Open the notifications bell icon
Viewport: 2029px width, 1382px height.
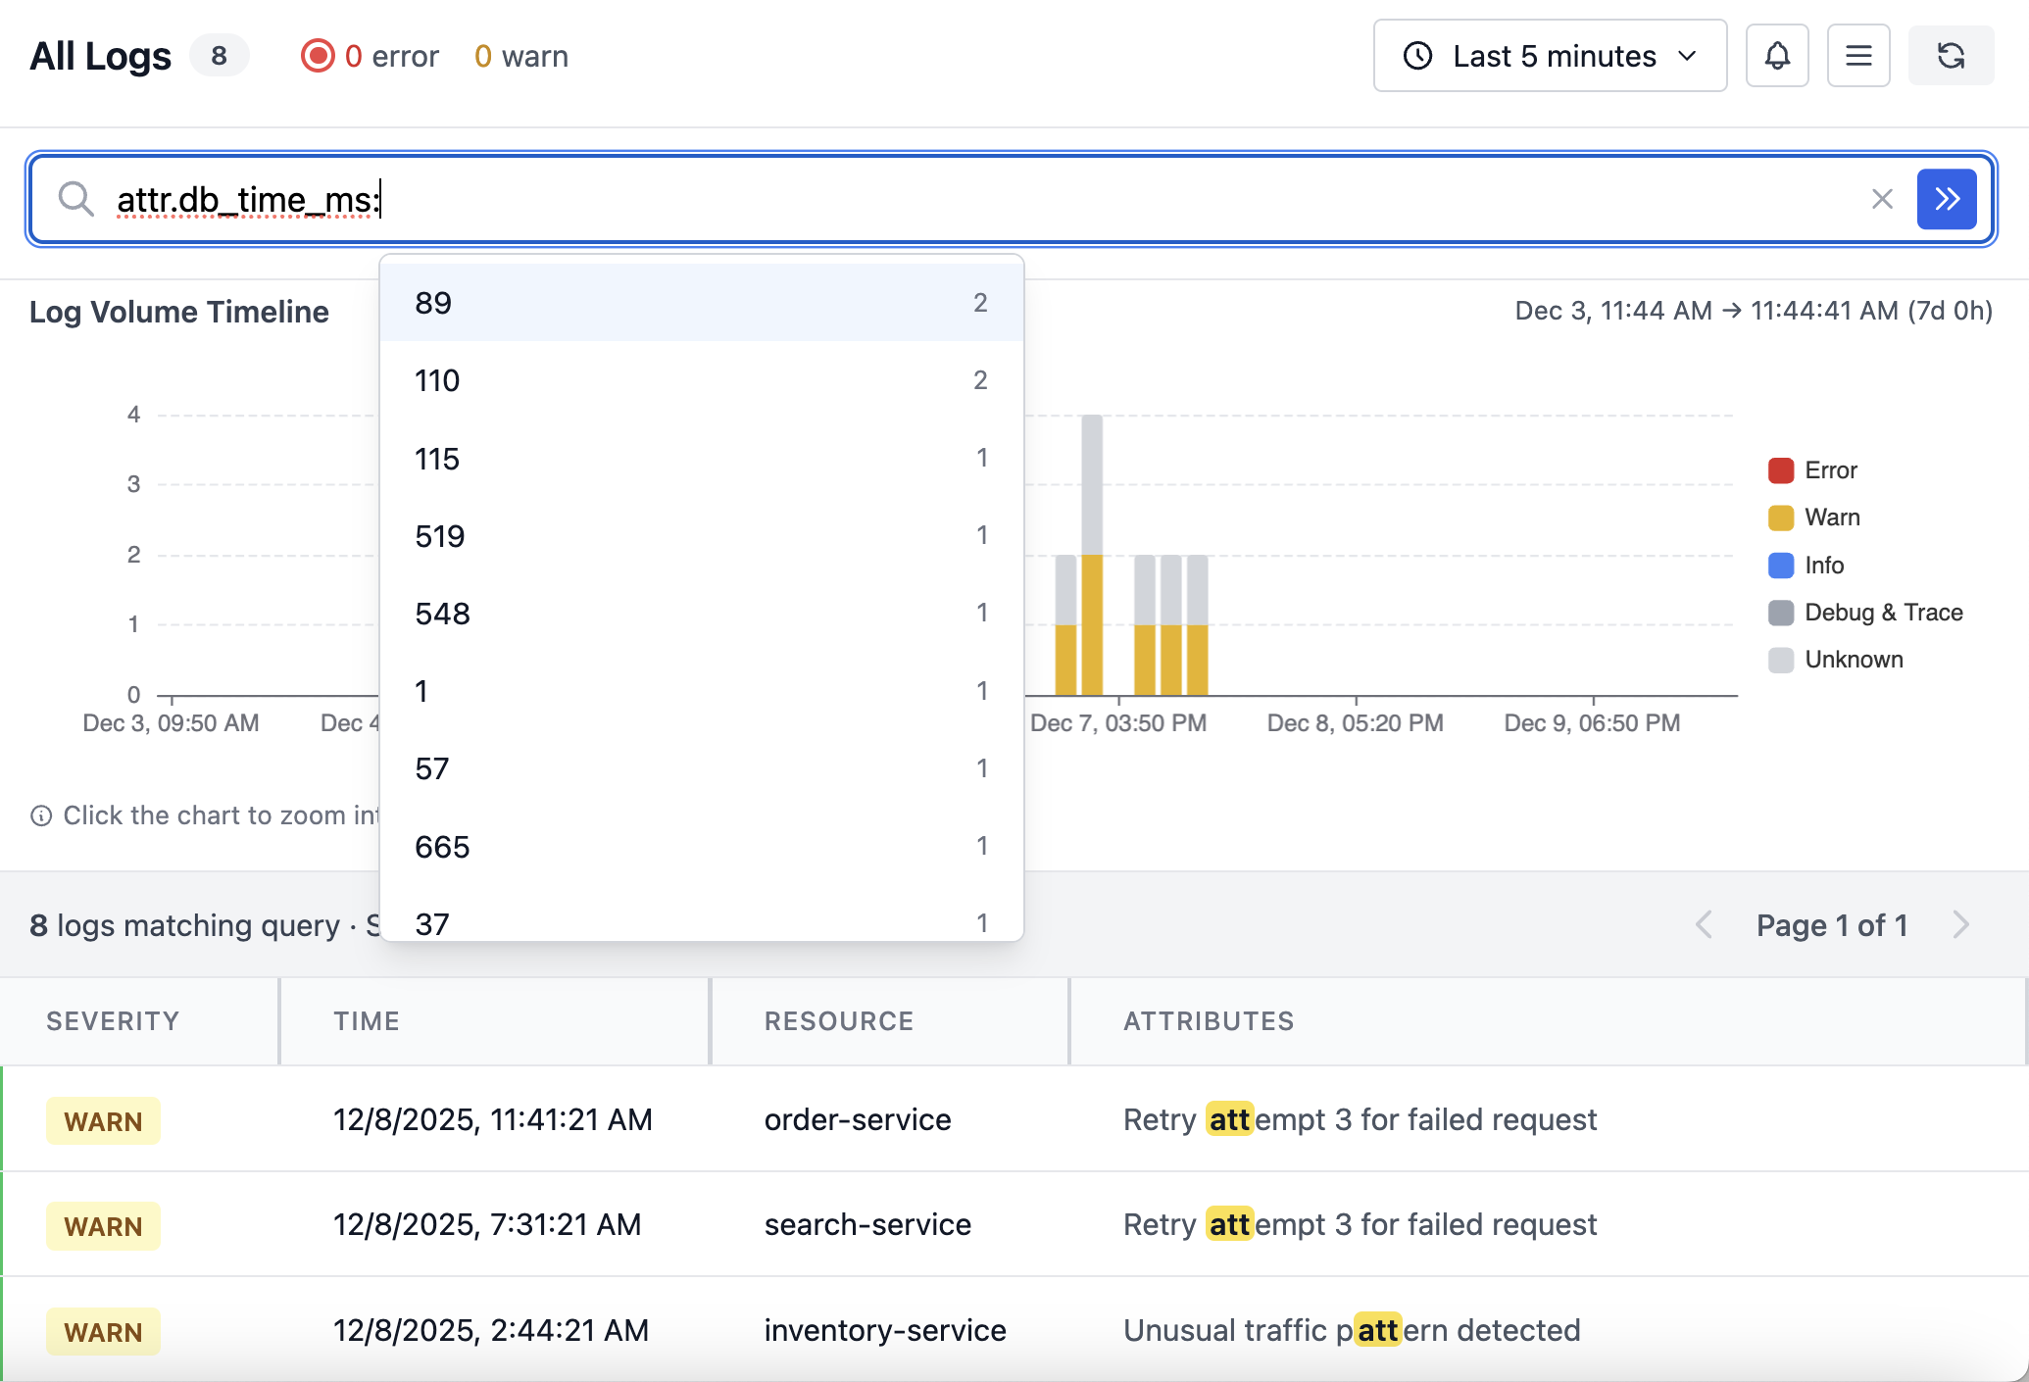pyautogui.click(x=1777, y=56)
